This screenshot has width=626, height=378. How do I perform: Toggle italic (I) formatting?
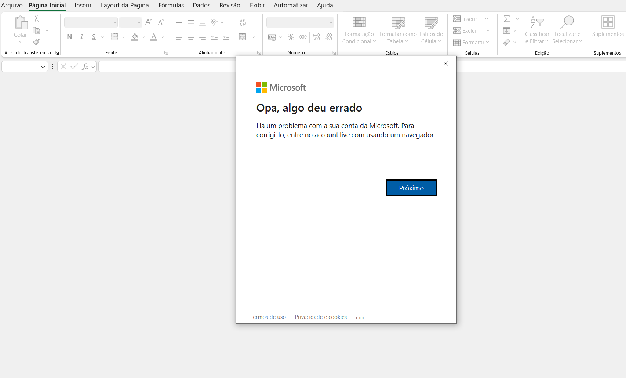coord(82,37)
